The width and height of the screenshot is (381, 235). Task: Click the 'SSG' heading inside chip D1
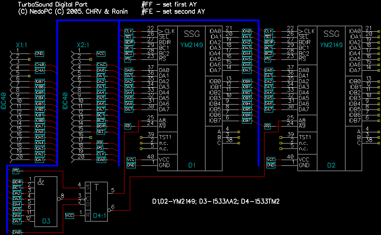point(192,34)
